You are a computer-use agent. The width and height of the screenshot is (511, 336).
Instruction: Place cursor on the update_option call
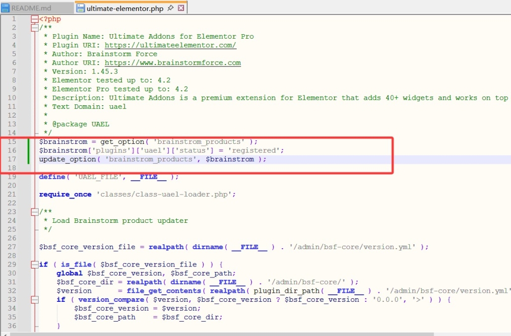click(67, 159)
